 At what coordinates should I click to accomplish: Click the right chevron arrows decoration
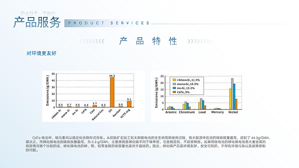[200, 41]
